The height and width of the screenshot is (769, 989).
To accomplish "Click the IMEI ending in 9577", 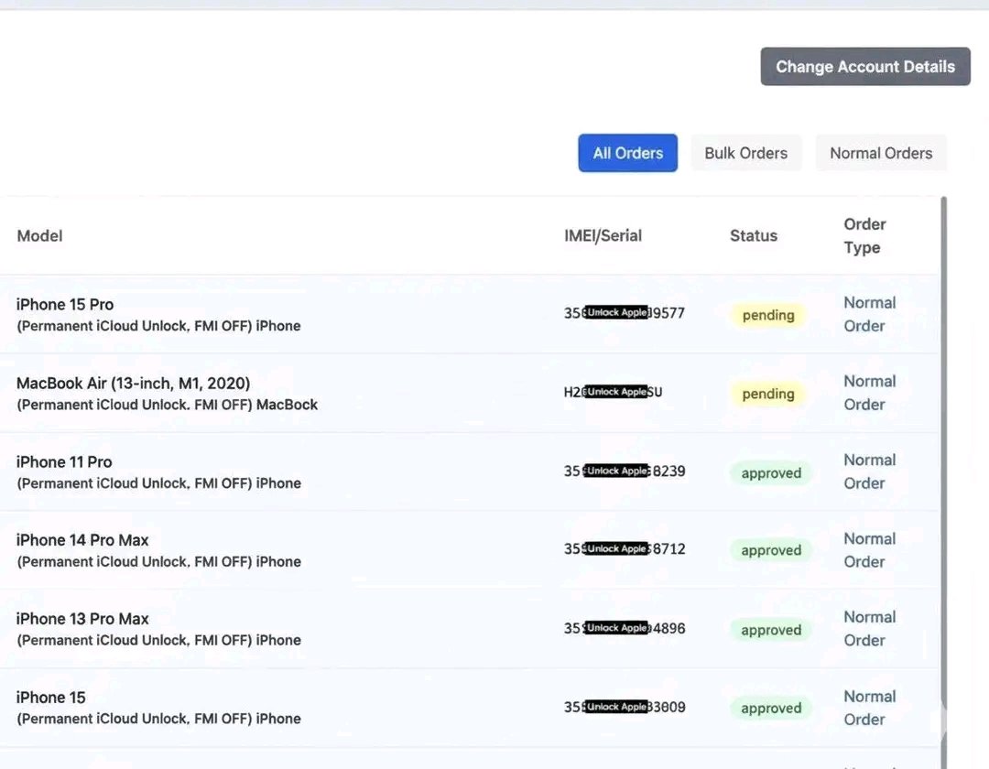I will [624, 313].
